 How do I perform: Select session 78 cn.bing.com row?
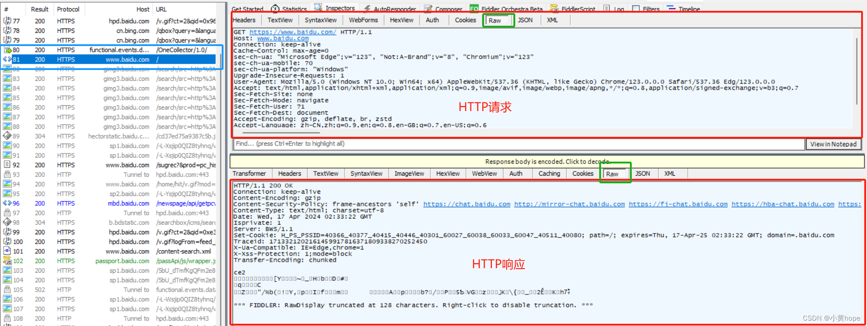[x=109, y=31]
